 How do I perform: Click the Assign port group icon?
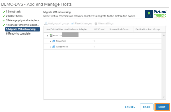46,23
